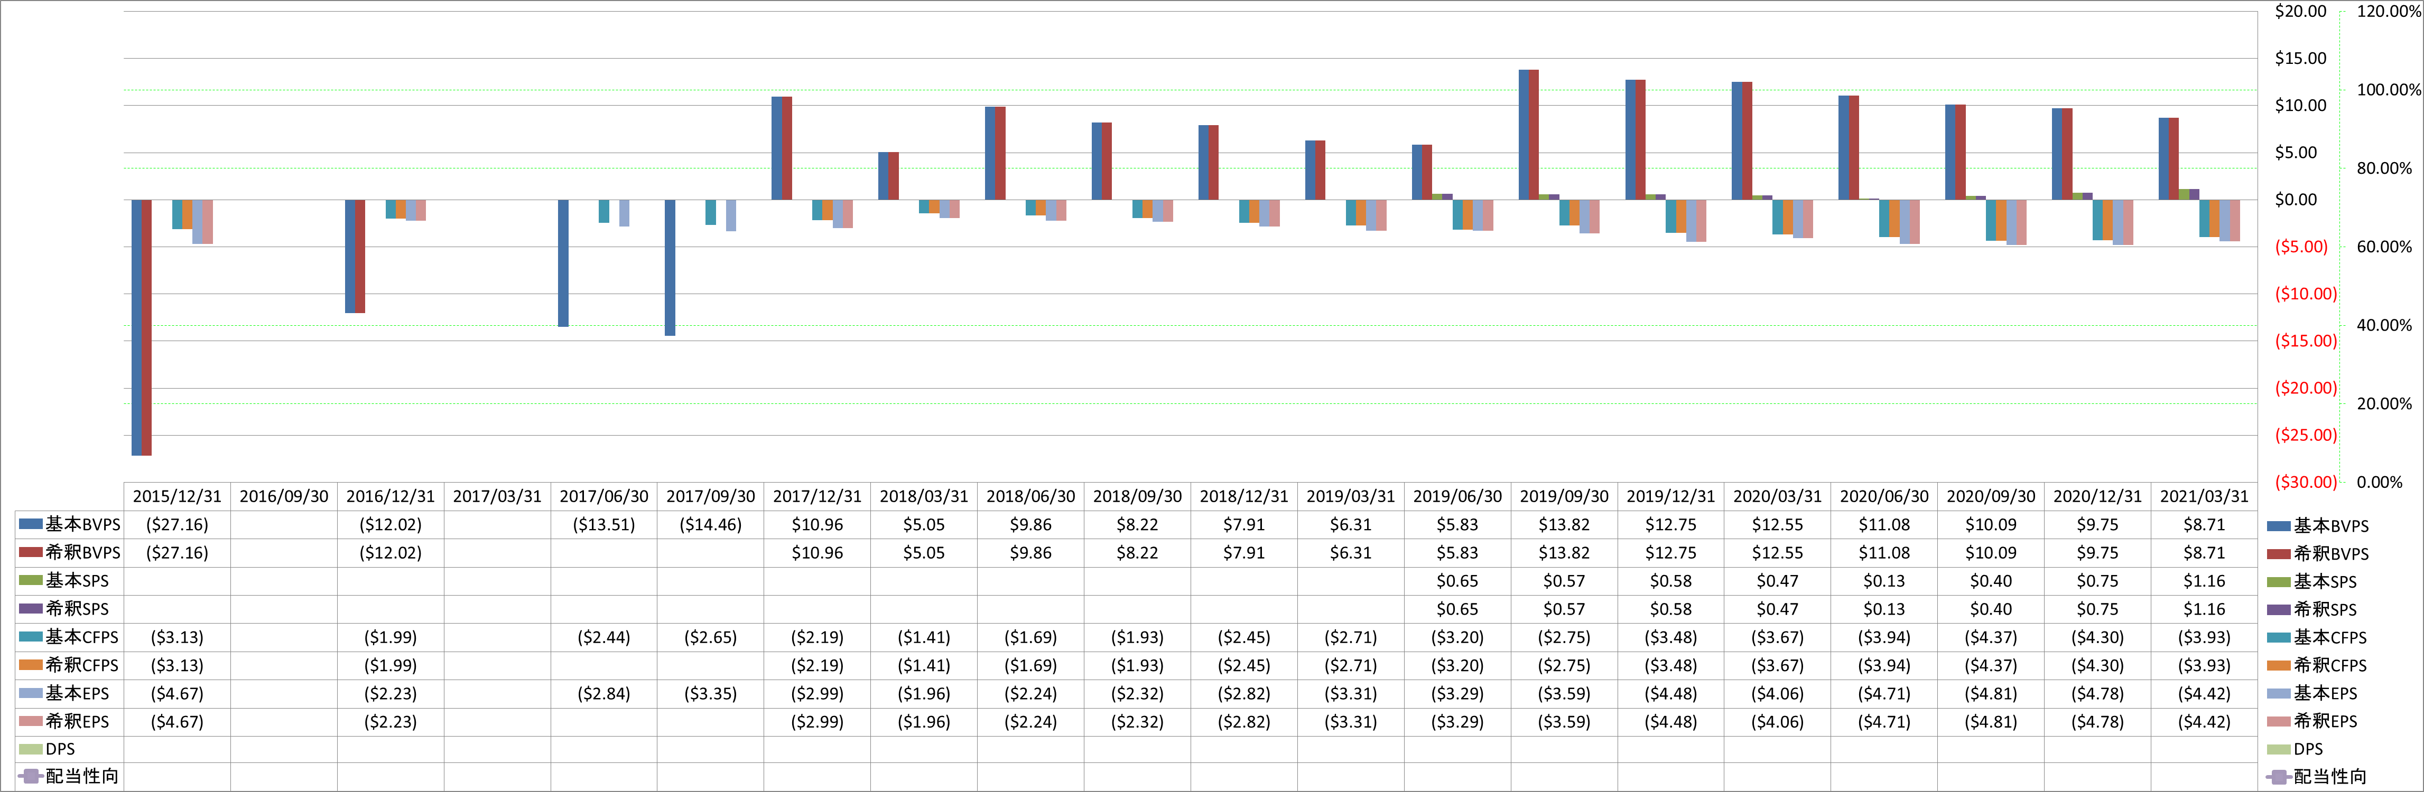Click the 2018/06/30 column header
This screenshot has width=2424, height=792.
click(1030, 497)
